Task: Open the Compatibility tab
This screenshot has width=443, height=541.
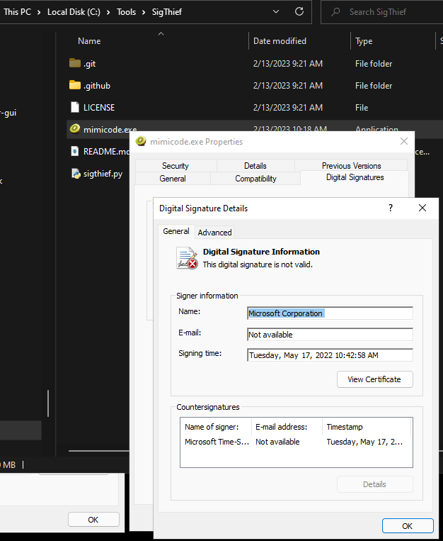Action: [x=255, y=179]
